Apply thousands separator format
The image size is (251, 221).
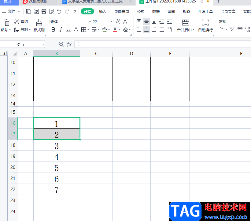[x=240, y=29]
